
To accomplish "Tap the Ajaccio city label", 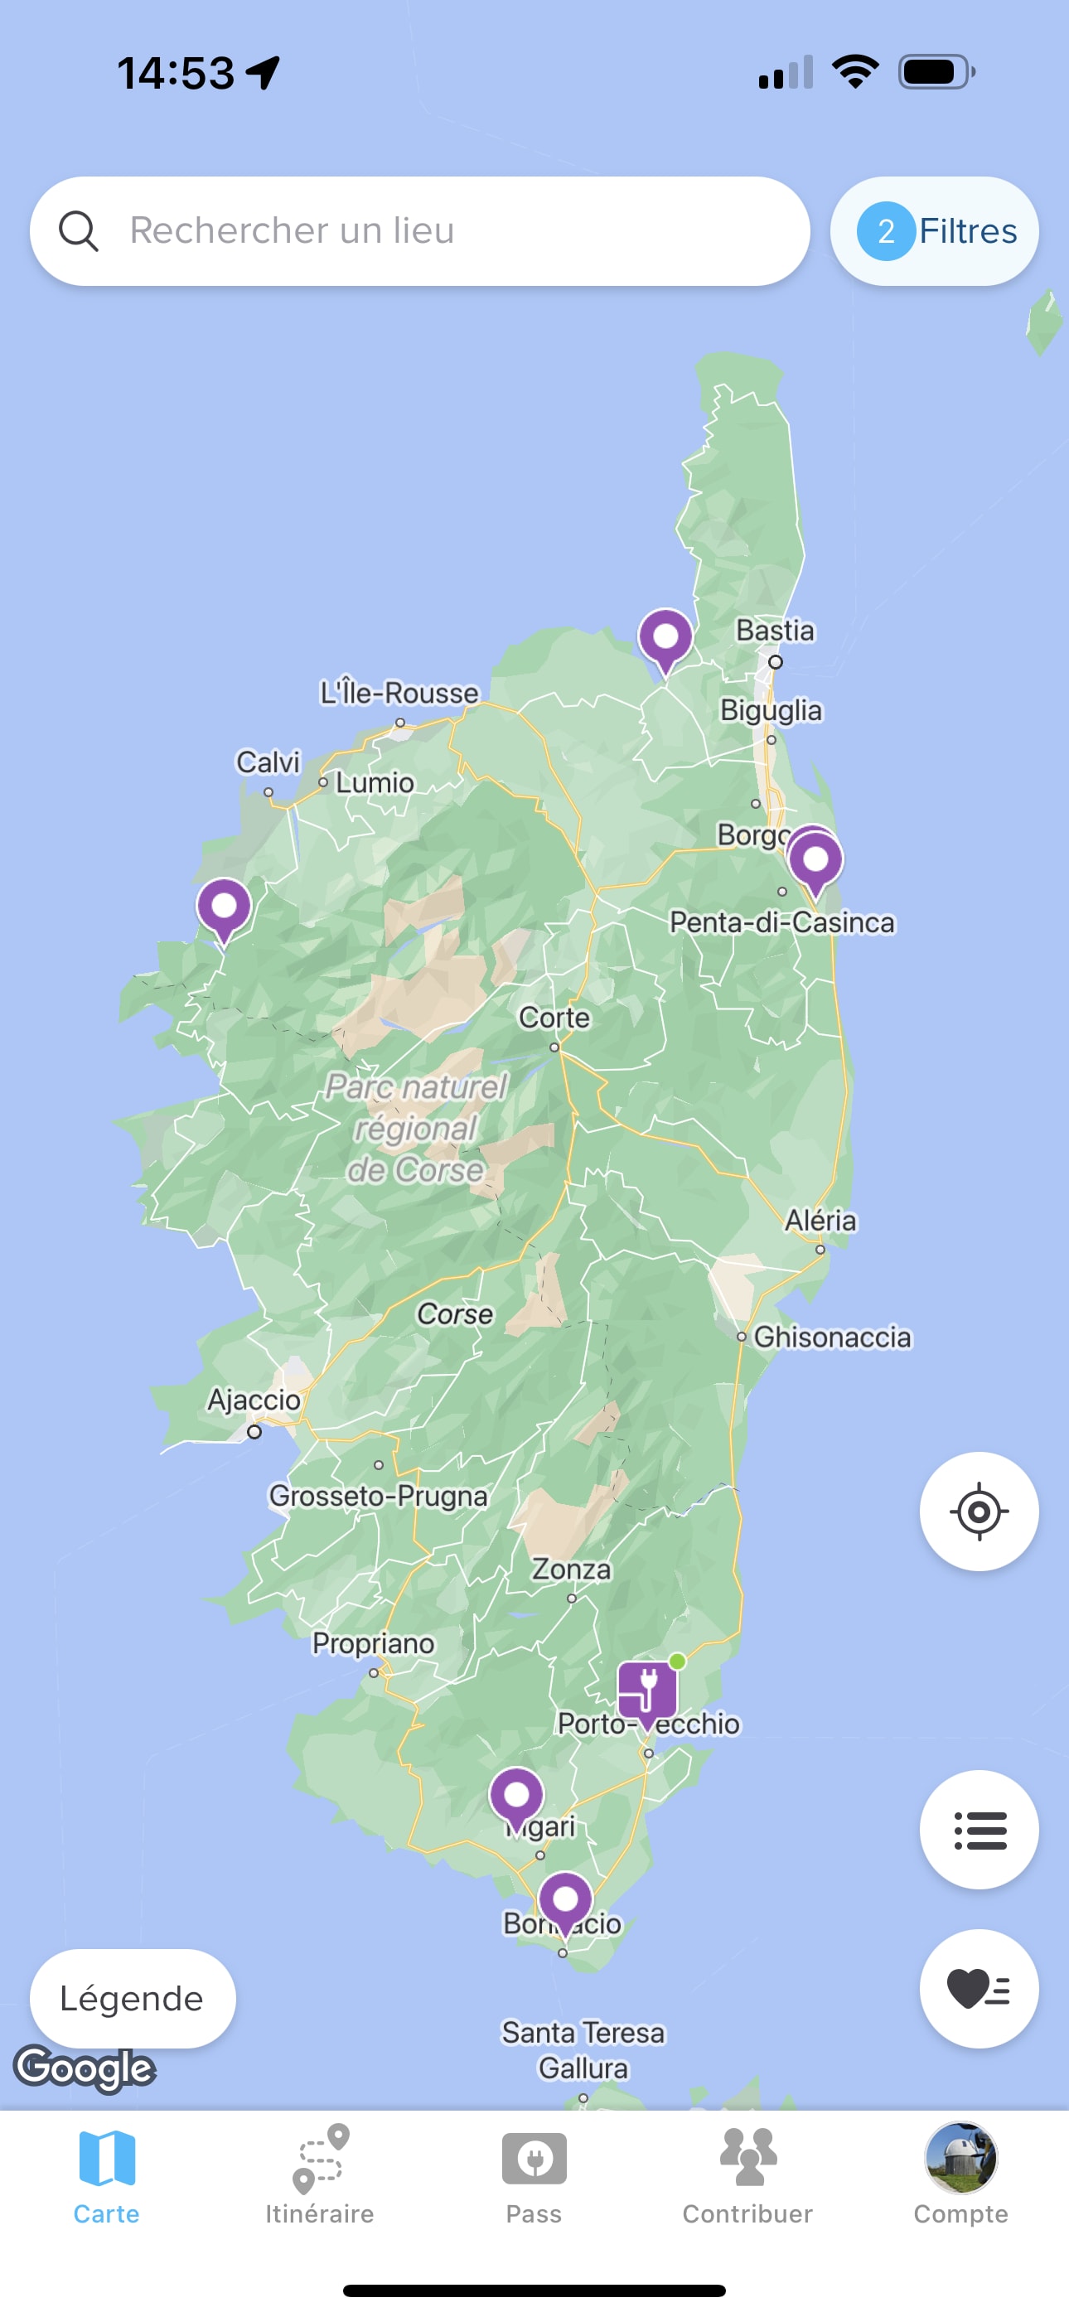I will coord(254,1400).
